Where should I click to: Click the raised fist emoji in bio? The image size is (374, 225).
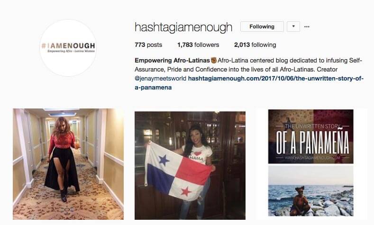click(x=214, y=60)
